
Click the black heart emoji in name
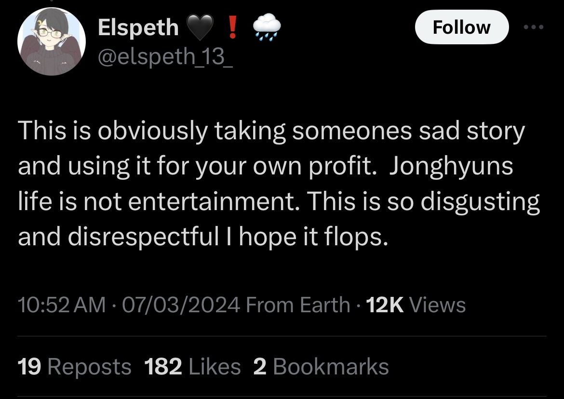tap(200, 28)
